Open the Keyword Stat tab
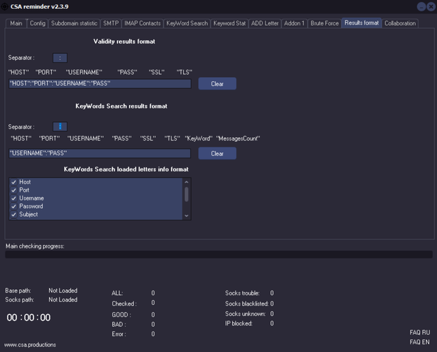 tap(229, 23)
